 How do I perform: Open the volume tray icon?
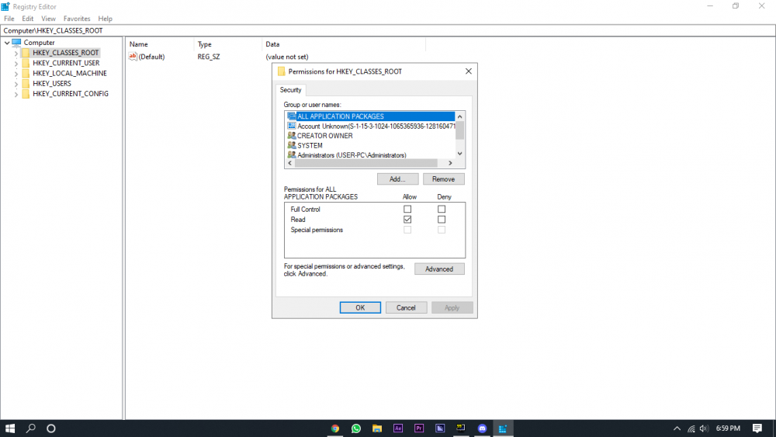(704, 428)
